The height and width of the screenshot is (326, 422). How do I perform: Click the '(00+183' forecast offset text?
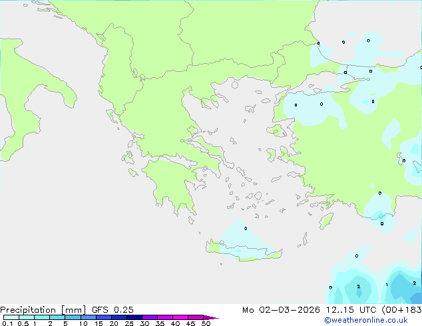click(401, 310)
